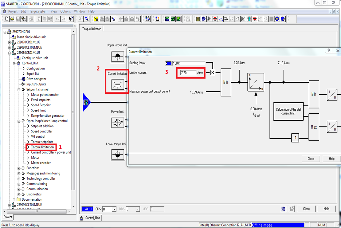This screenshot has width=341, height=228.
Task: Select Speed controller in the project tree
Action: (x=41, y=131)
